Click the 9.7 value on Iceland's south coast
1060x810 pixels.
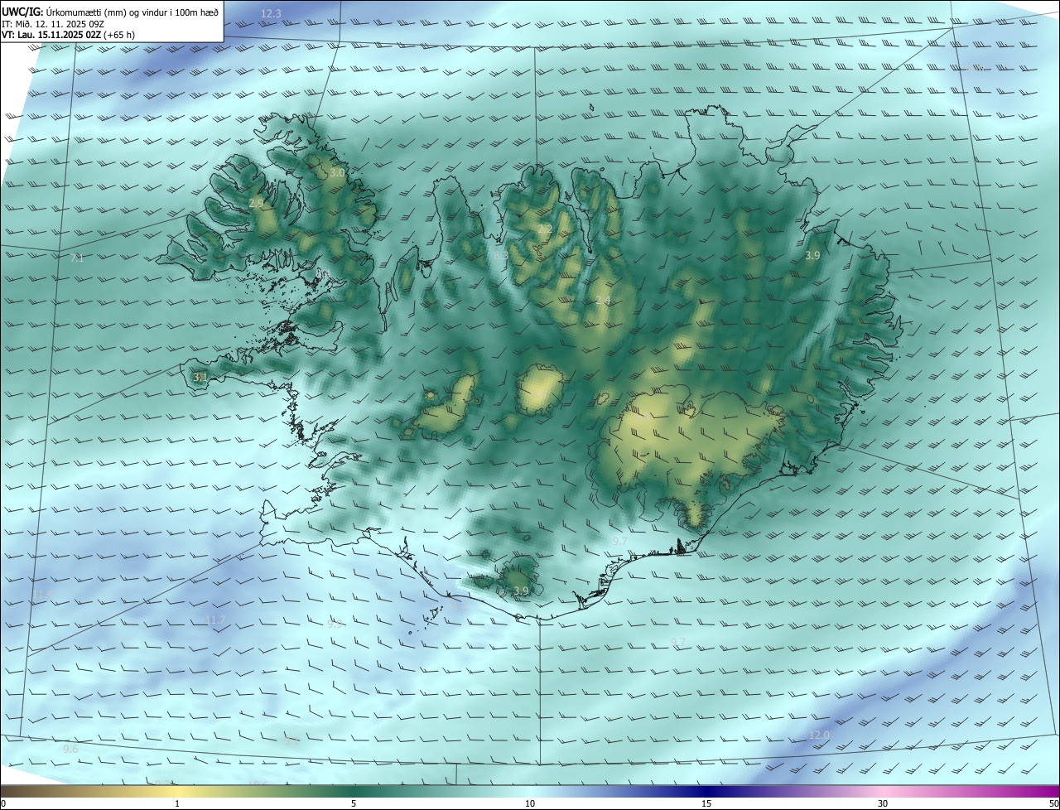(619, 541)
